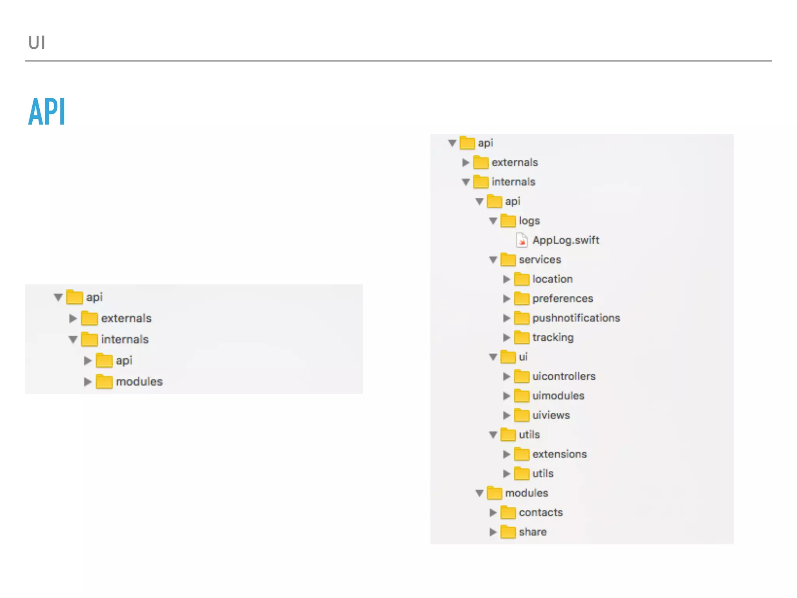
Task: Select the ui folder icon
Action: (508, 357)
